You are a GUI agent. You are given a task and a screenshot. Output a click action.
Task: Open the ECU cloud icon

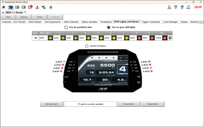pyautogui.click(x=188, y=7)
